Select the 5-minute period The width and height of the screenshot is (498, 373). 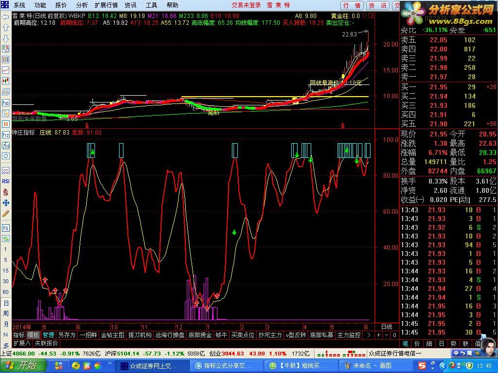pos(5,260)
